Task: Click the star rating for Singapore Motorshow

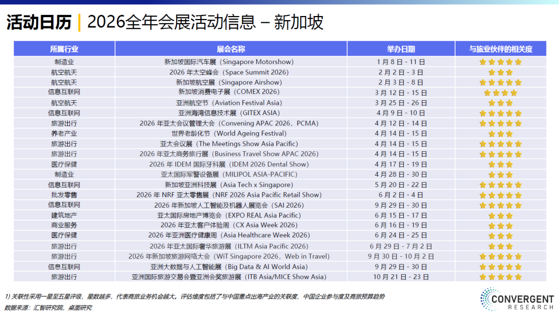Action: pyautogui.click(x=501, y=62)
